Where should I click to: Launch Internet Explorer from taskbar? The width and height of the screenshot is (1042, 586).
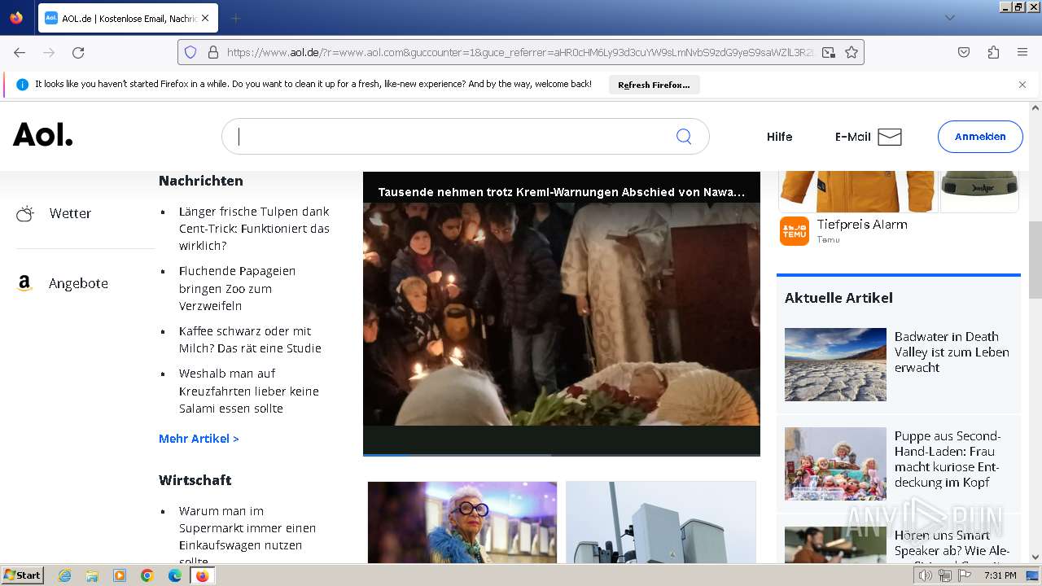64,575
